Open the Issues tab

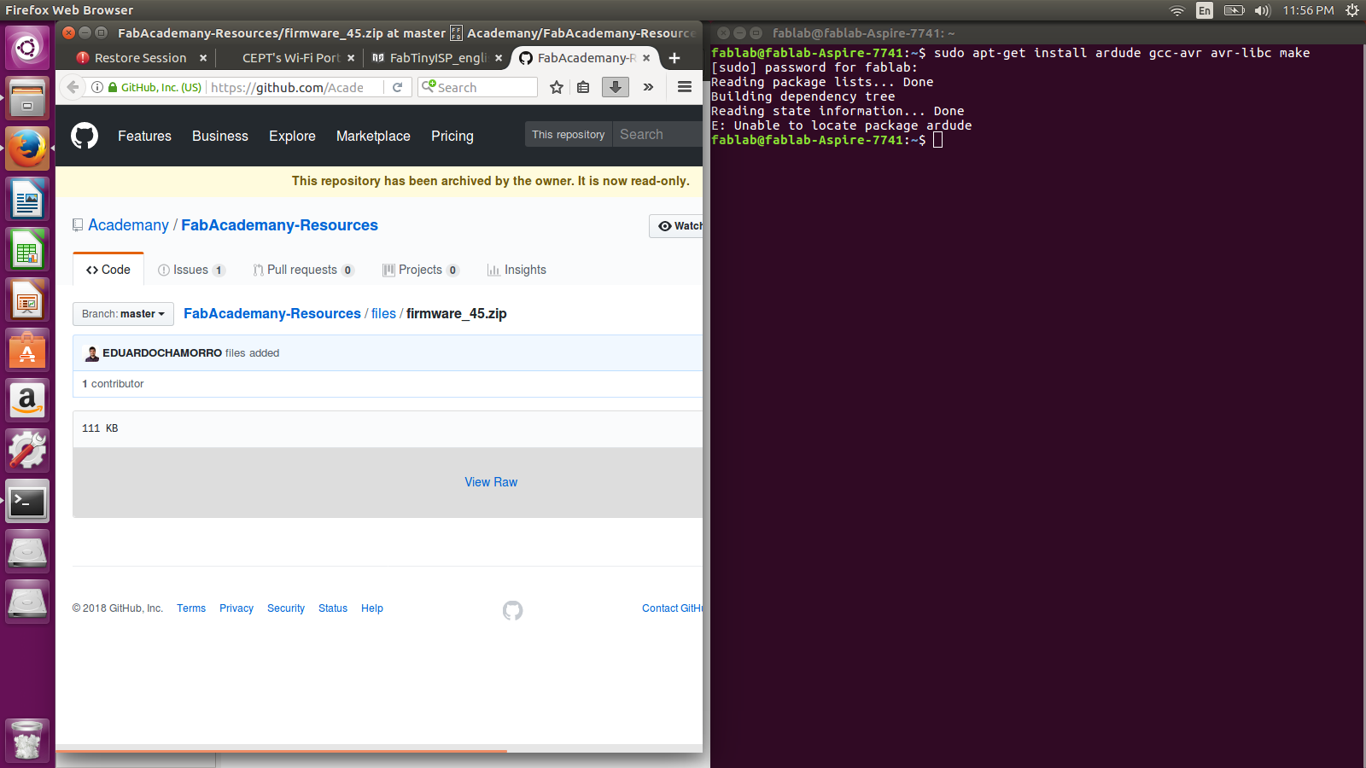[x=191, y=270]
